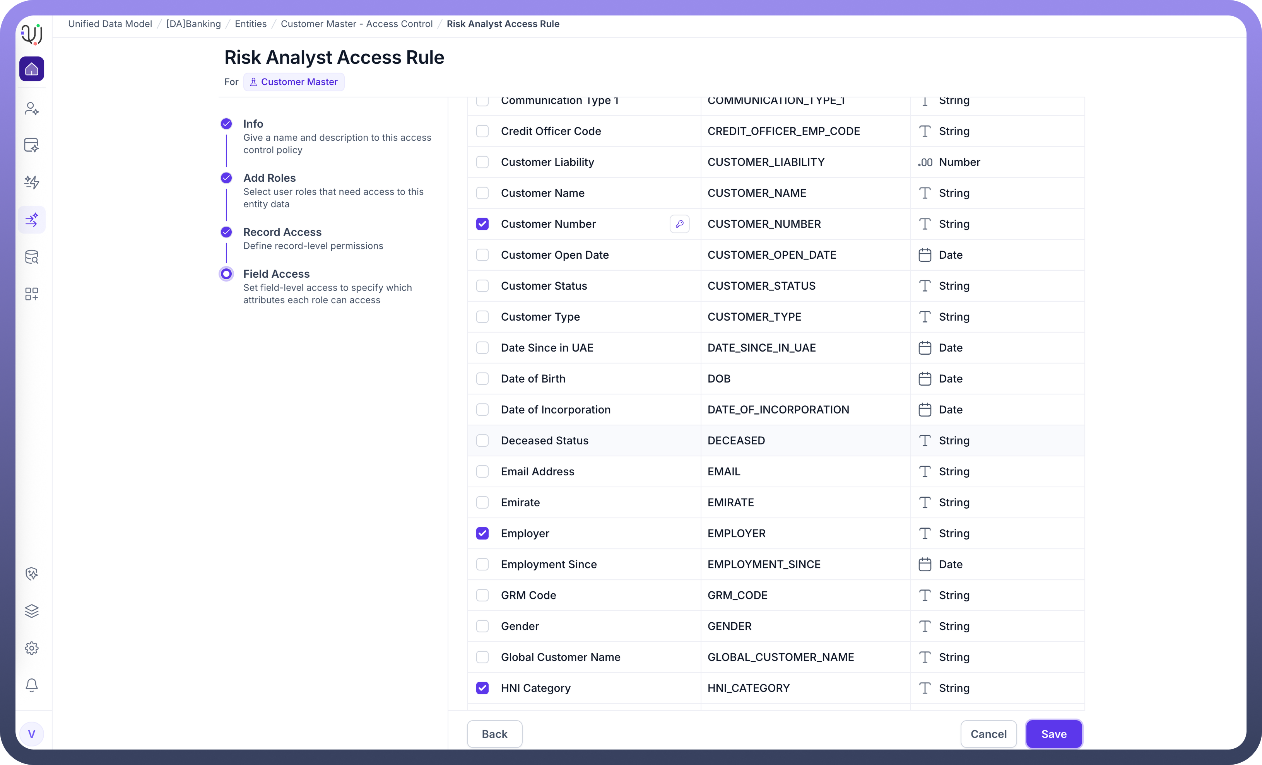Uncheck the Employer field checkbox
Viewport: 1262px width, 765px height.
pyautogui.click(x=482, y=534)
